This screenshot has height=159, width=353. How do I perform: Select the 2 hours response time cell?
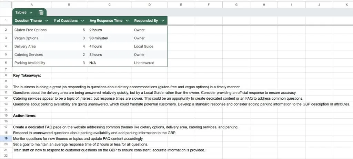pos(109,30)
